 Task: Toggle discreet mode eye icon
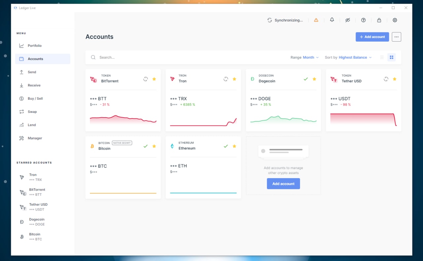(348, 20)
